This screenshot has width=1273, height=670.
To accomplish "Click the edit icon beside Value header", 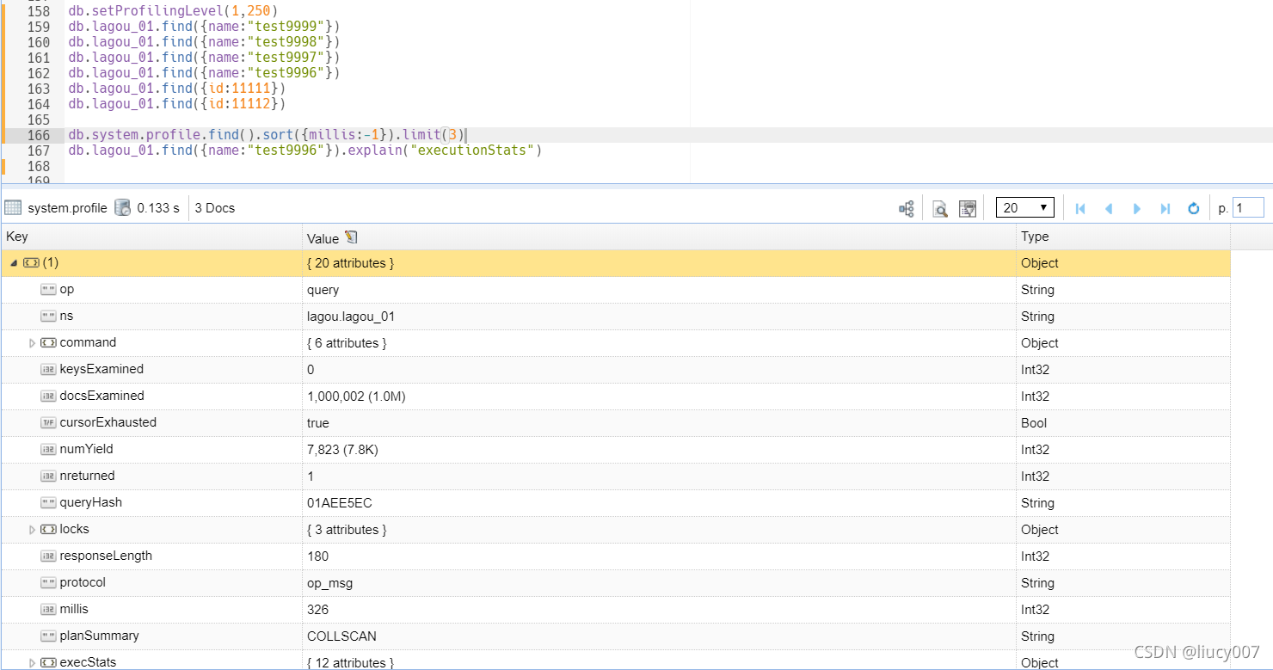I will [351, 237].
